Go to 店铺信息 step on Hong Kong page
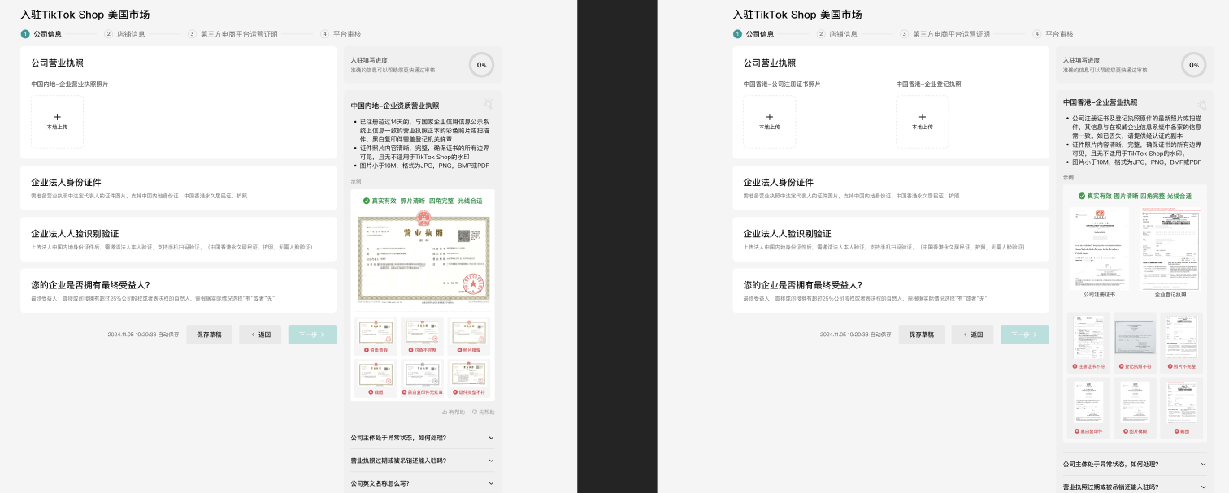Viewport: 1229px width, 493px height. tap(843, 34)
